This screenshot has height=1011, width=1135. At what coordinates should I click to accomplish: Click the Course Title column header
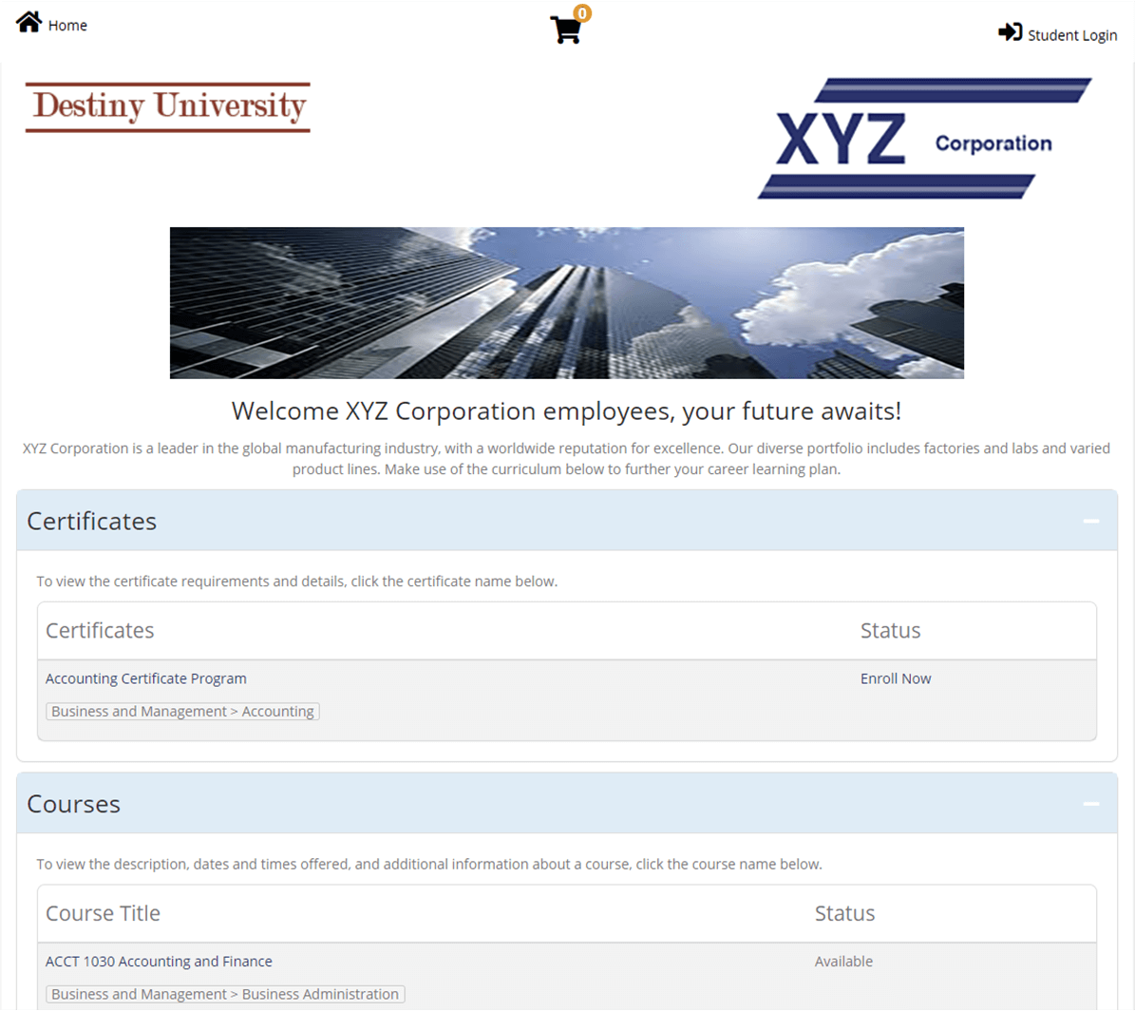tap(103, 913)
